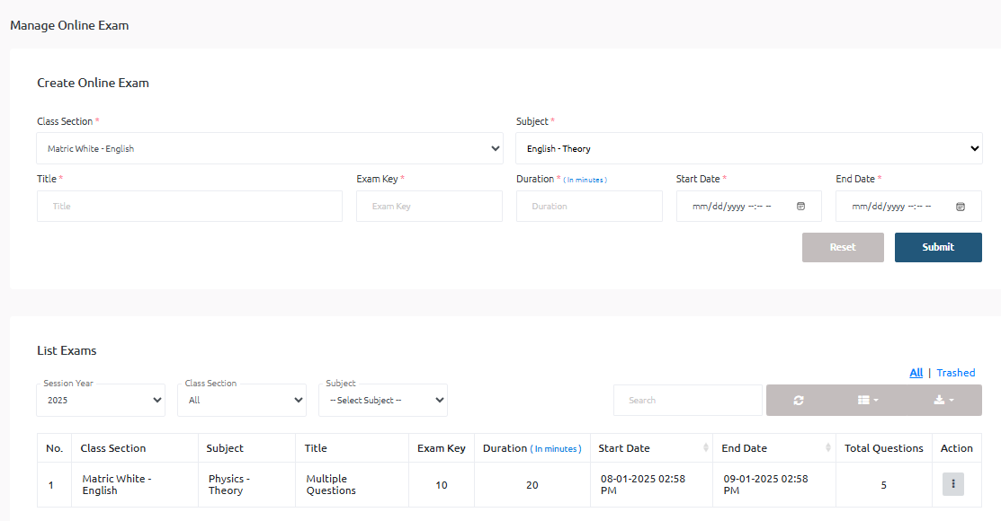Open the Class Section filter set to All
This screenshot has height=521, width=1001.
(x=242, y=401)
